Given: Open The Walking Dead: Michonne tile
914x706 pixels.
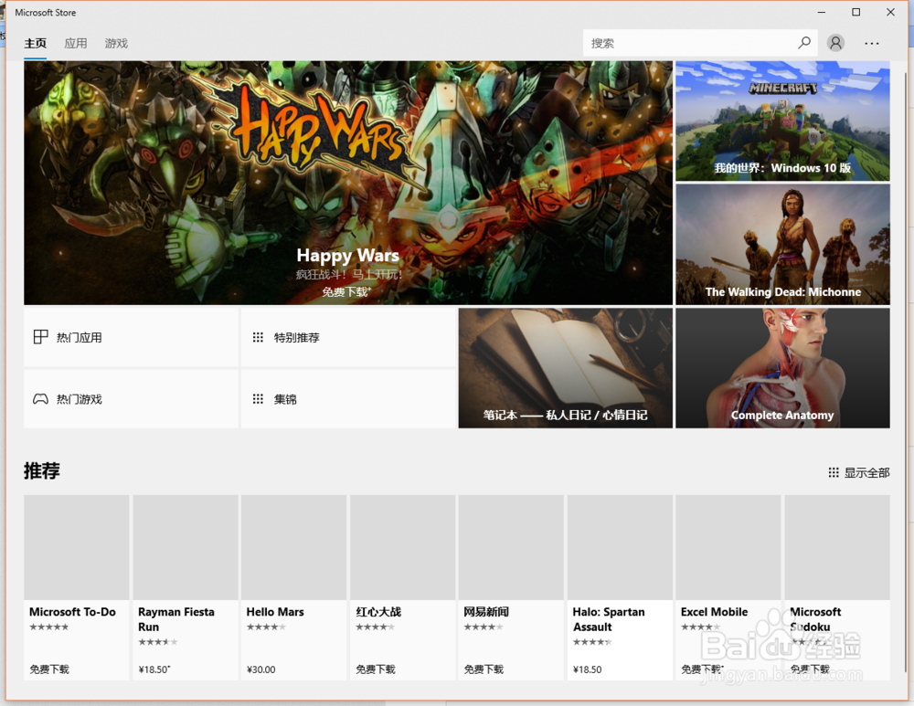Looking at the screenshot, I should (x=783, y=245).
